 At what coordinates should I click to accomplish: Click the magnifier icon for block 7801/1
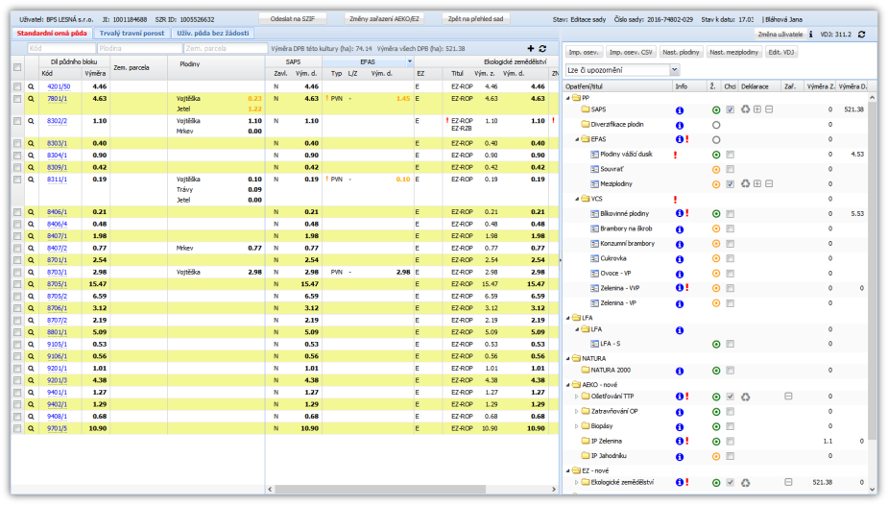[x=31, y=99]
